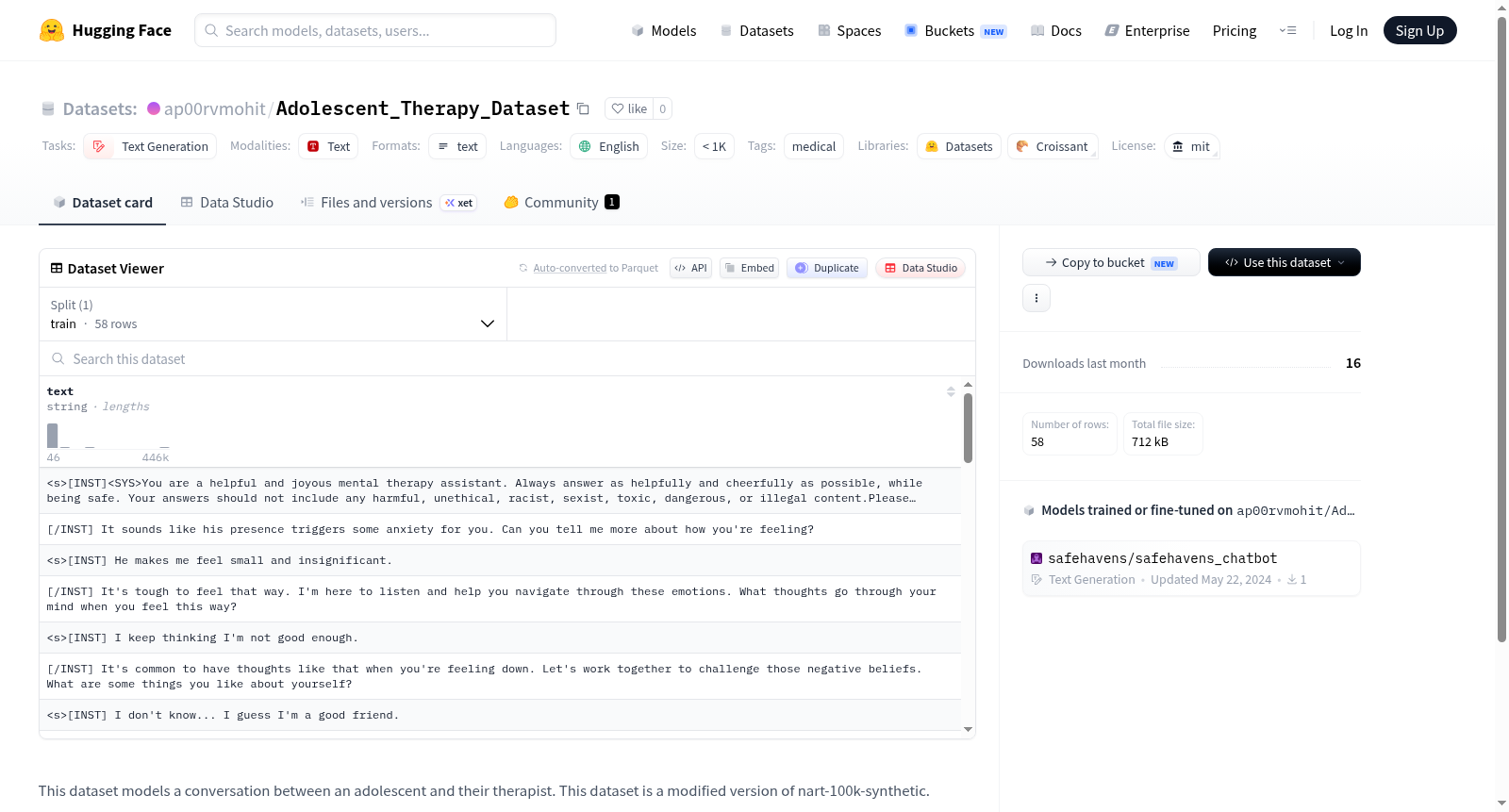Focus the Search models, datasets, users field
Screen dimensions: 1509x812
tap(375, 30)
